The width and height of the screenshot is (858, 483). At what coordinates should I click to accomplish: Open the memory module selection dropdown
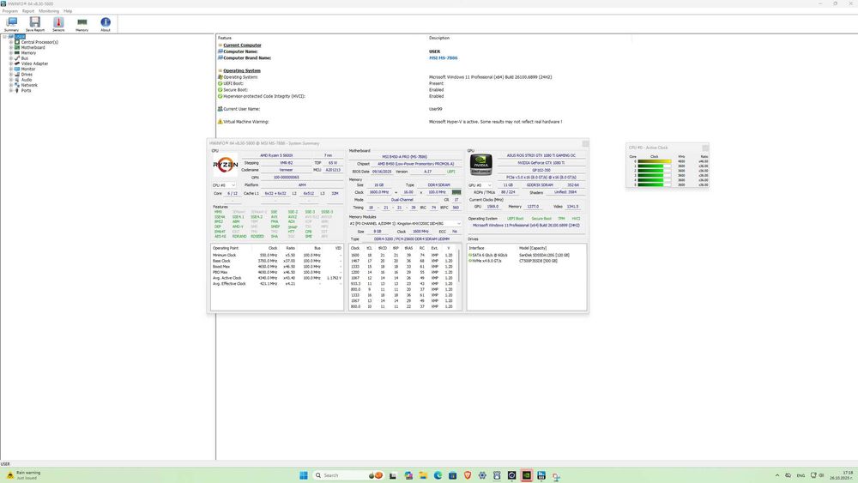pyautogui.click(x=405, y=224)
